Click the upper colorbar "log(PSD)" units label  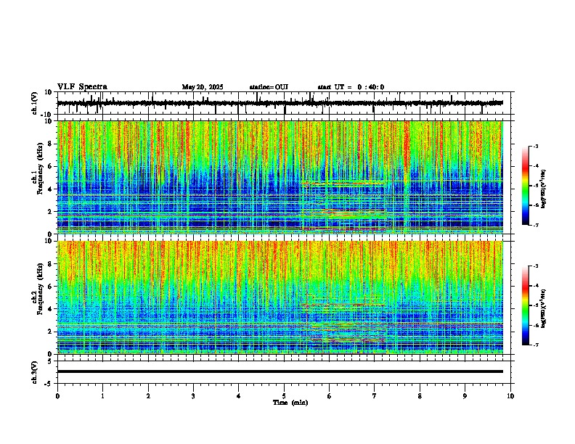544,189
